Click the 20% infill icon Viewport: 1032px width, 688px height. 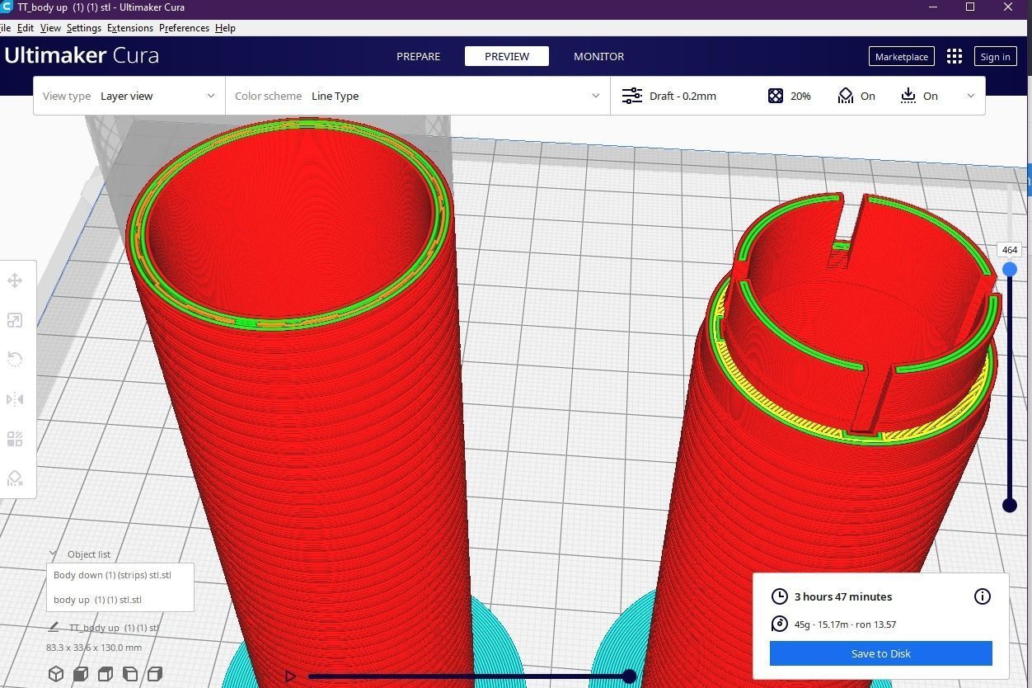(x=776, y=96)
